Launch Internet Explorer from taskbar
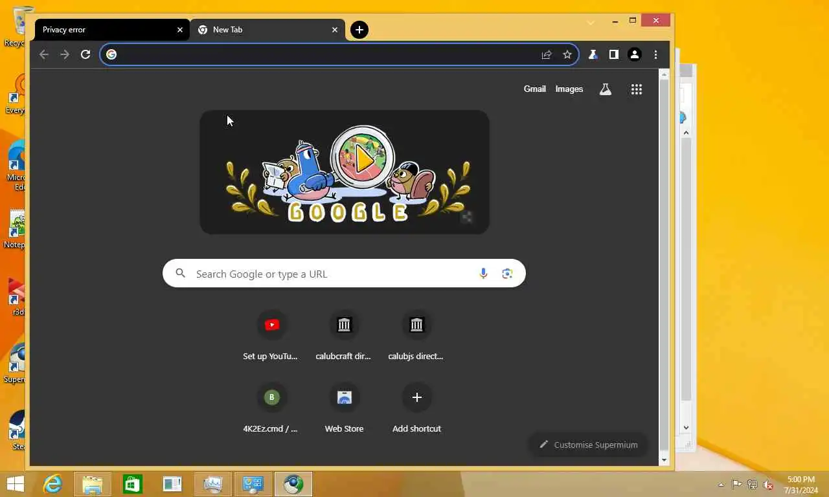The width and height of the screenshot is (829, 497). click(53, 484)
